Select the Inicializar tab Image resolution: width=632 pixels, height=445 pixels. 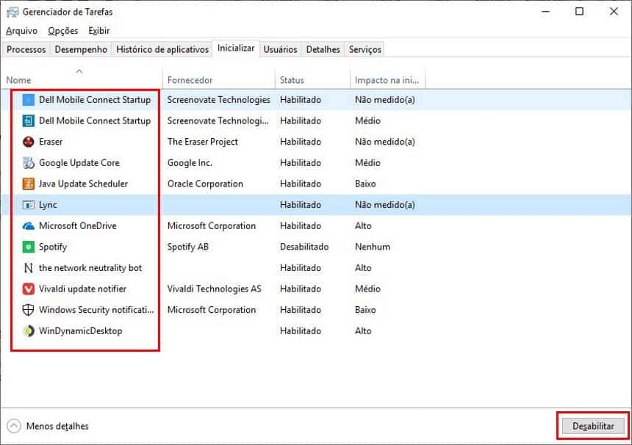[x=236, y=48]
